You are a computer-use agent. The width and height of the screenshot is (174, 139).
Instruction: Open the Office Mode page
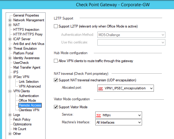[27, 101]
